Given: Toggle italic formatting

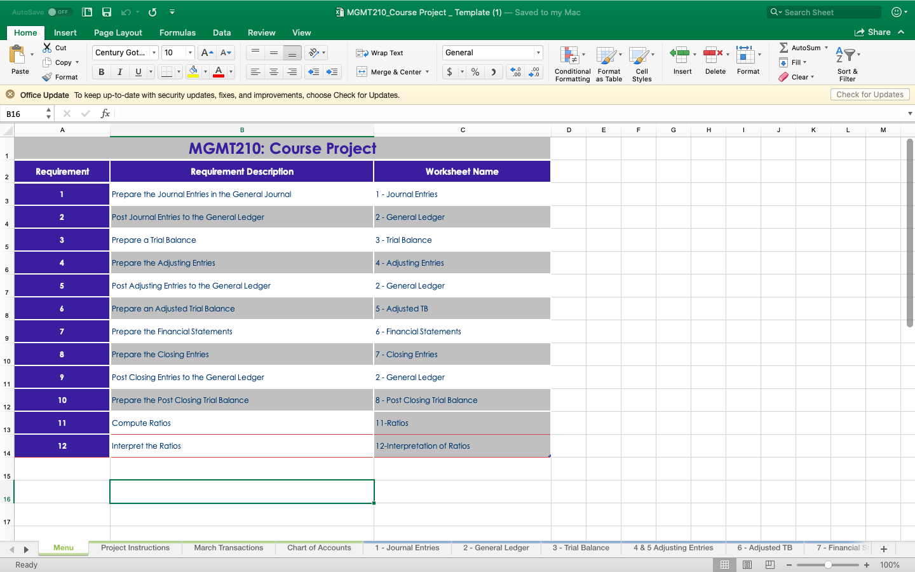Looking at the screenshot, I should point(120,72).
